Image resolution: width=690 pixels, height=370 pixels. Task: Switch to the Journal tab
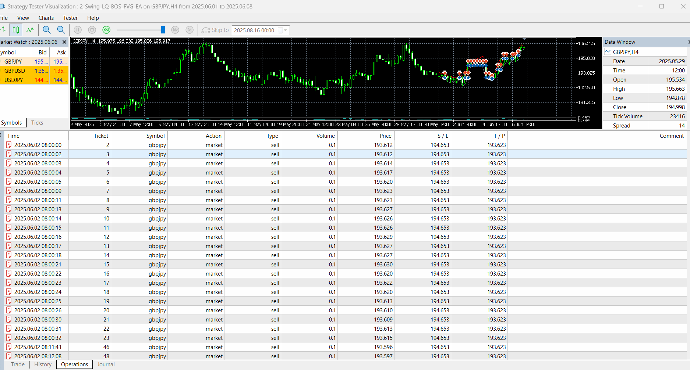[106, 364]
